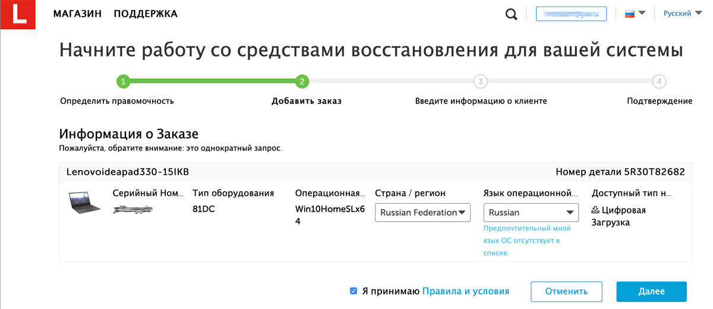
Task: Click step 2 circle in progress bar
Action: click(x=302, y=81)
